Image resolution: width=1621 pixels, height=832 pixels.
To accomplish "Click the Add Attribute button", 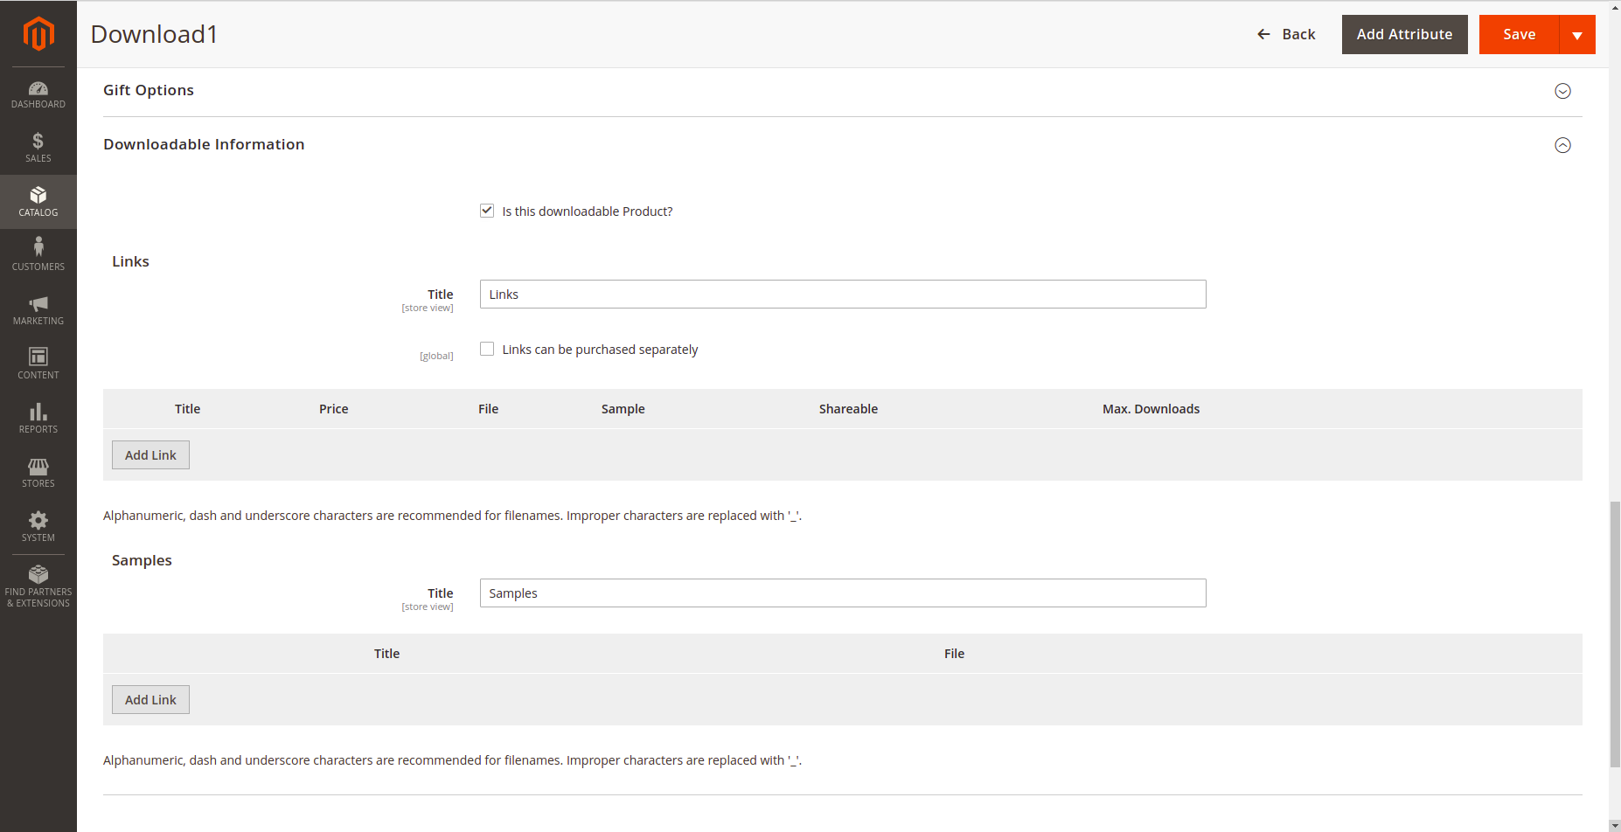I will coord(1404,34).
